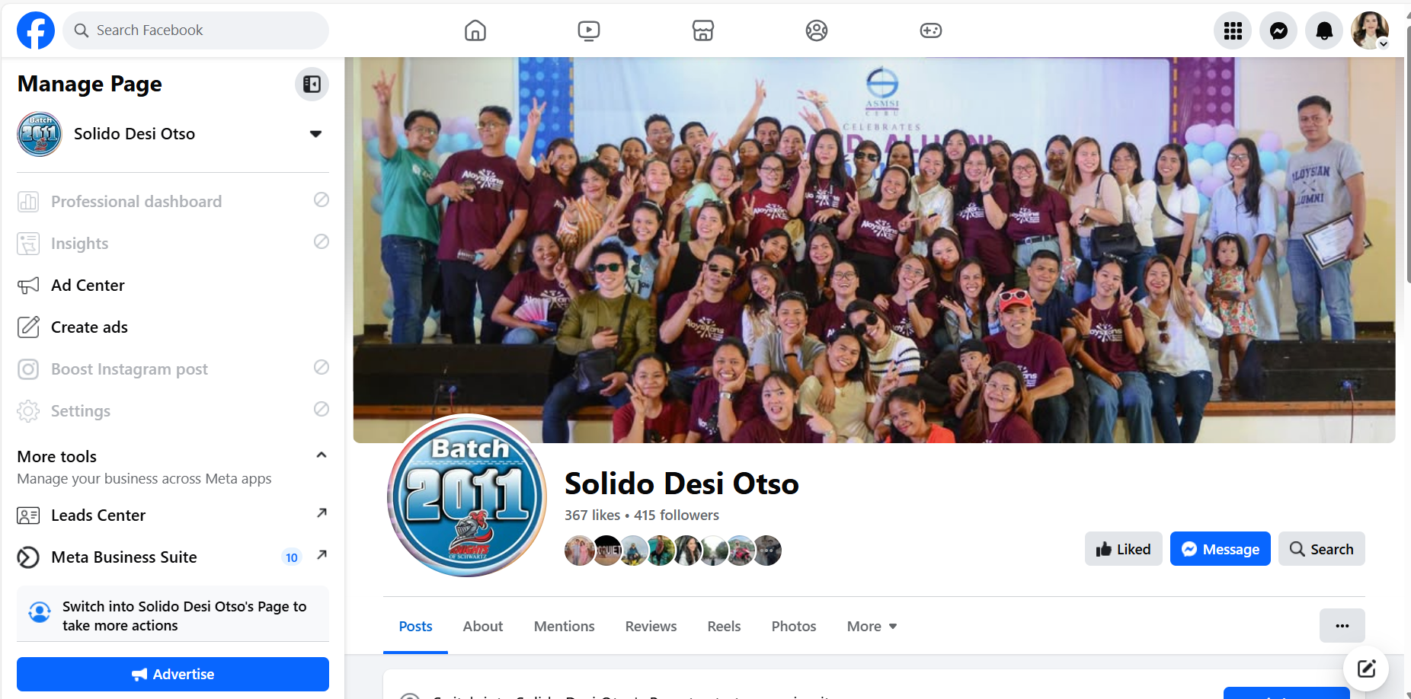
Task: Open the Gaming icon in top bar
Action: [931, 30]
